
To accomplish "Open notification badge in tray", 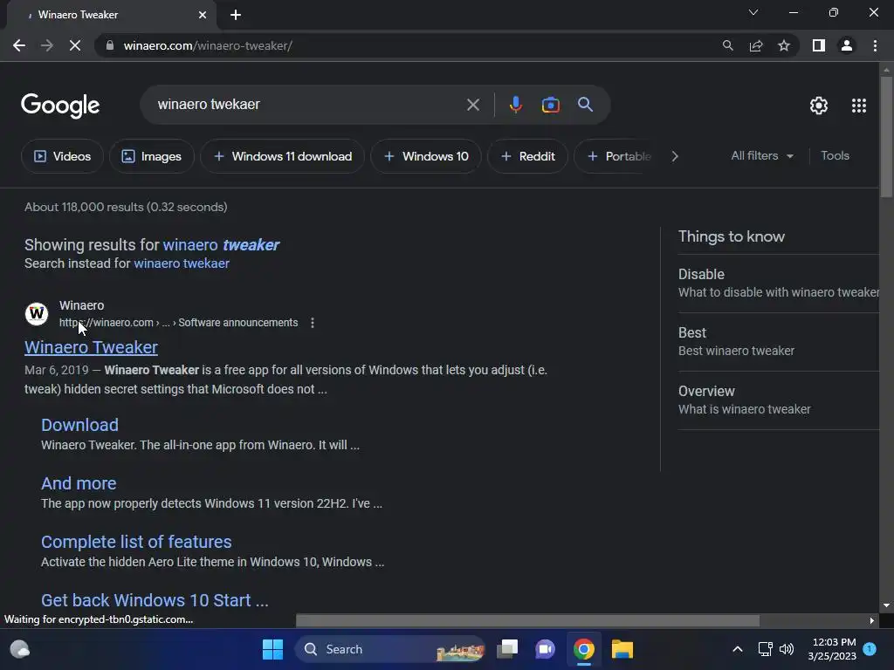I will tap(870, 649).
